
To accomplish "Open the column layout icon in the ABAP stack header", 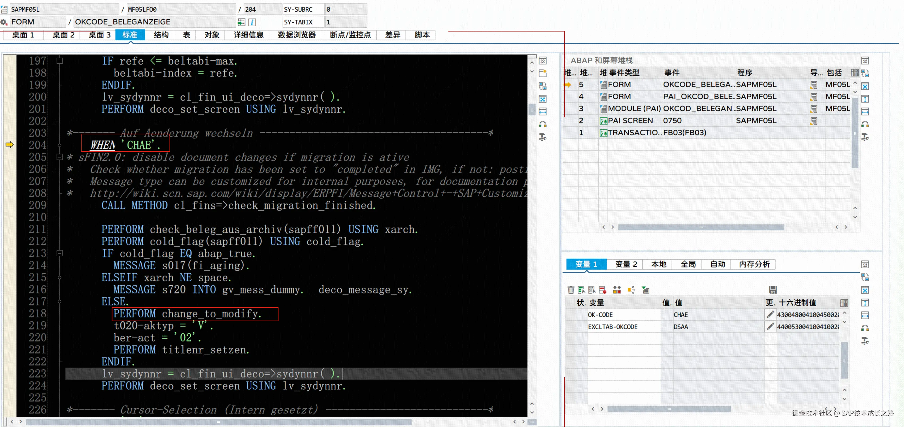I will 855,72.
